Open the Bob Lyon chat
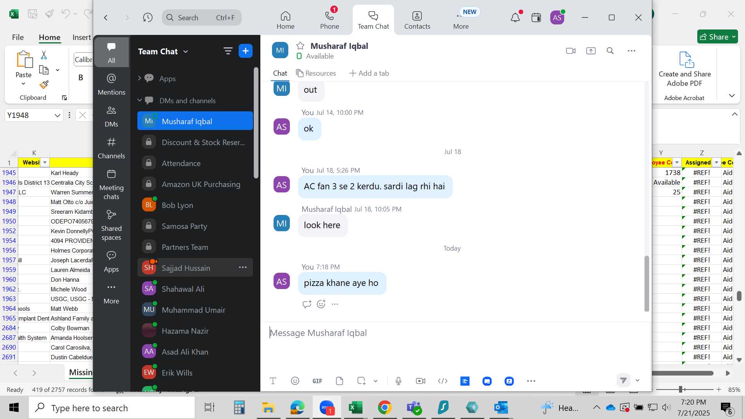Image resolution: width=745 pixels, height=419 pixels. point(195,205)
